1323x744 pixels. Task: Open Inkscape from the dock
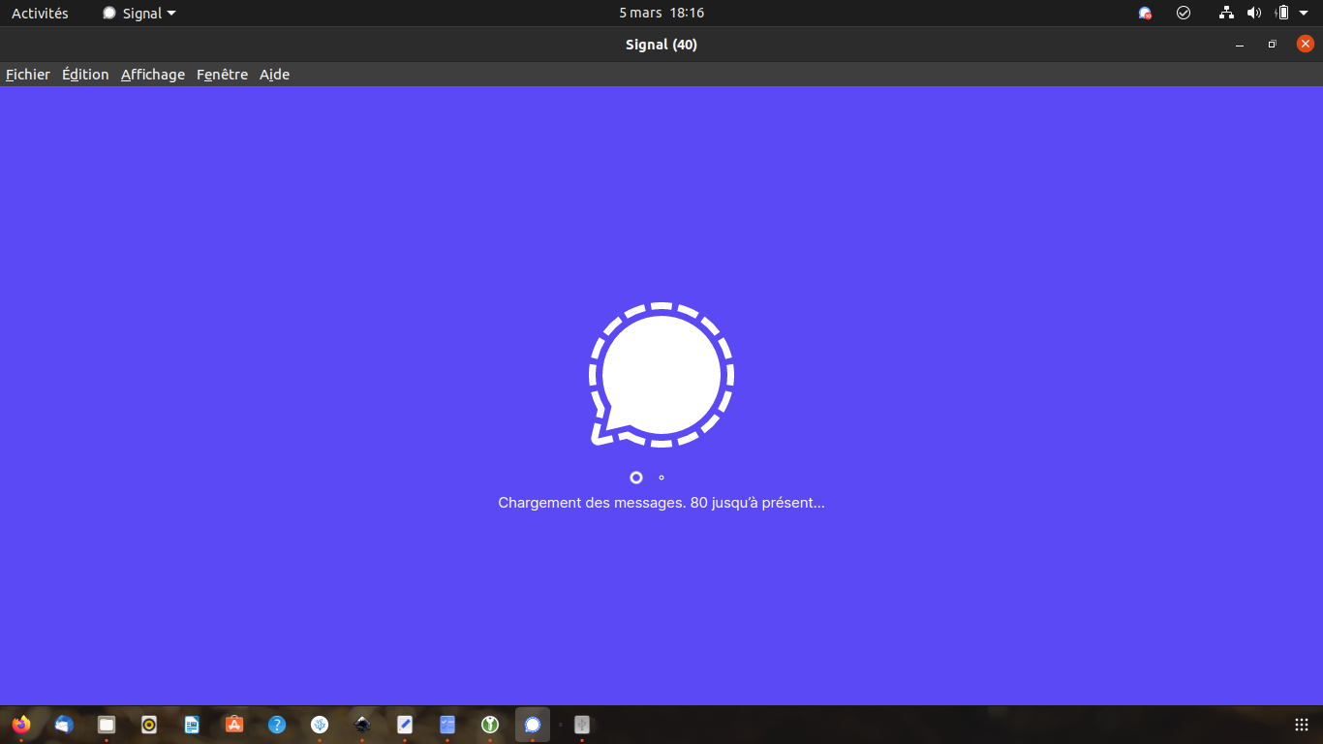coord(362,724)
